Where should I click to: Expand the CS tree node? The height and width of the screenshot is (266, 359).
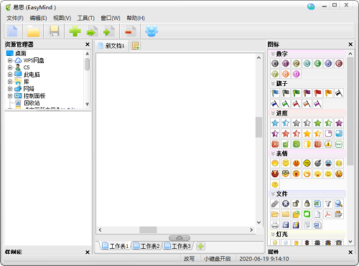[10, 67]
